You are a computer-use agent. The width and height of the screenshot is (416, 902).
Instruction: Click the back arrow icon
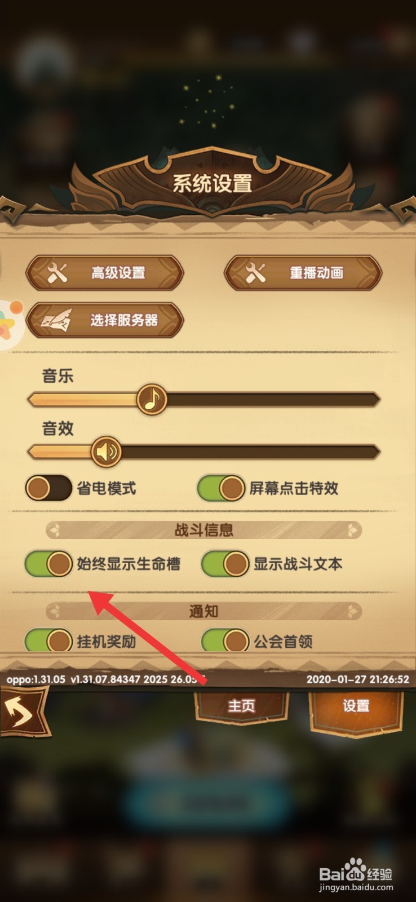(21, 713)
